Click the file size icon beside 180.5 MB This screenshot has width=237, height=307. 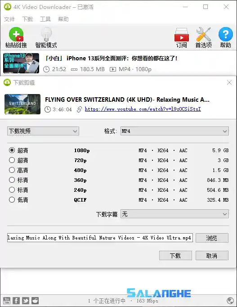tap(74, 69)
